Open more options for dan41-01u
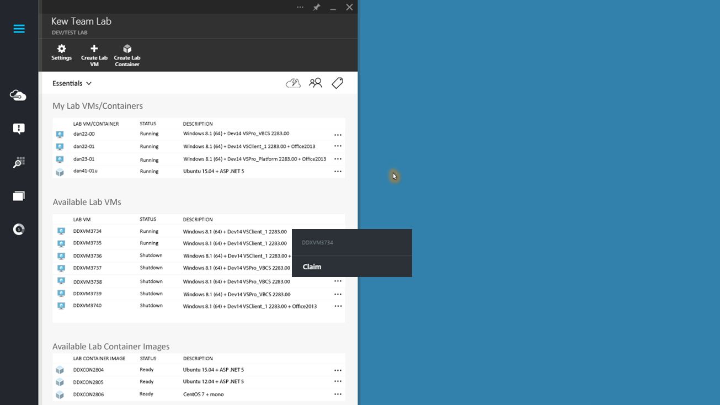This screenshot has width=720, height=405. pos(338,172)
